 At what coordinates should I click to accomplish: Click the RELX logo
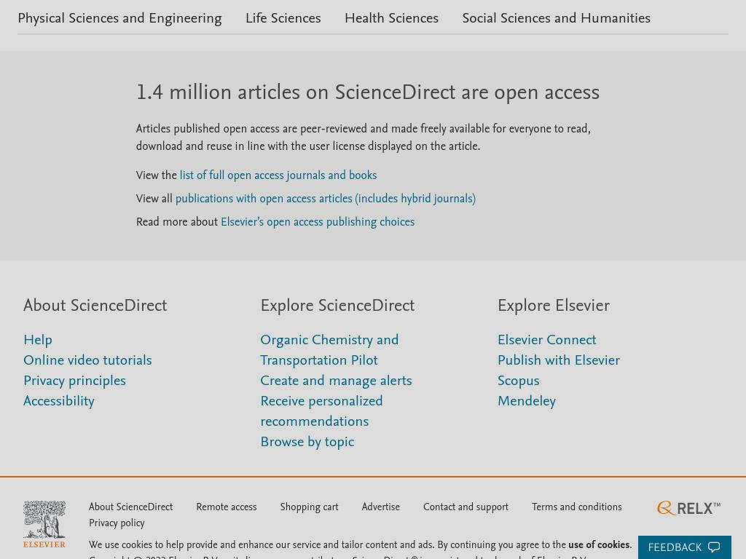click(688, 508)
